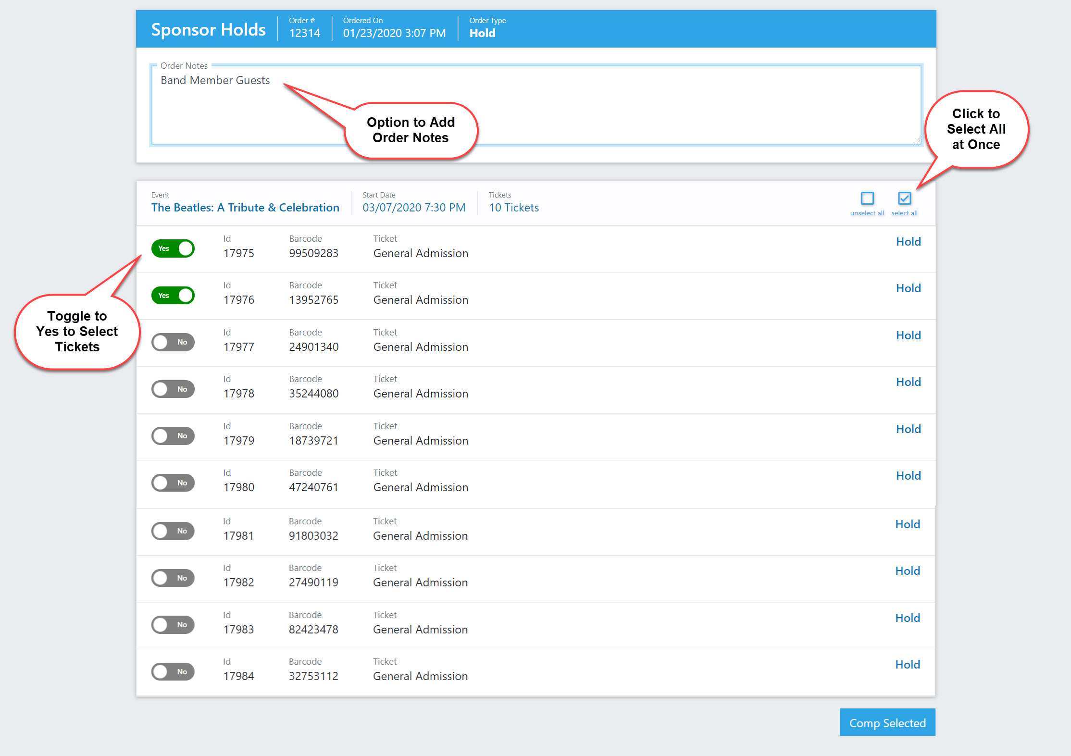
Task: Toggle ticket 17980 to Yes
Action: (173, 483)
